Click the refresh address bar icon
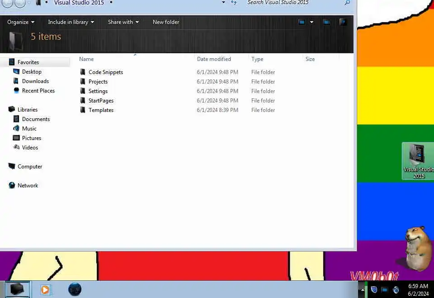The height and width of the screenshot is (298, 434). [234, 3]
